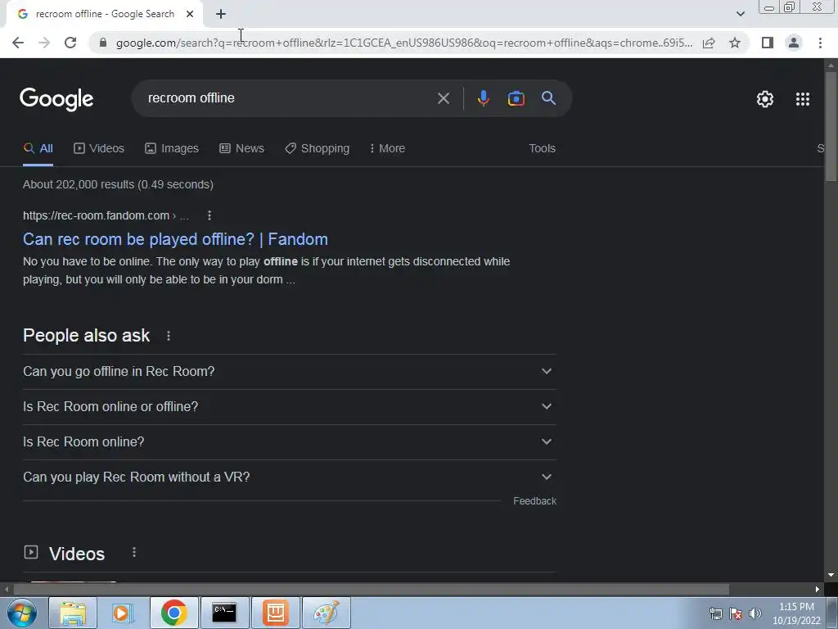
Task: Click the Google logo
Action: (56, 99)
